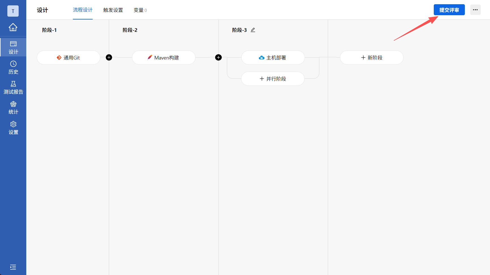Click the home icon in the sidebar
Viewport: 490px width, 275px height.
point(13,27)
